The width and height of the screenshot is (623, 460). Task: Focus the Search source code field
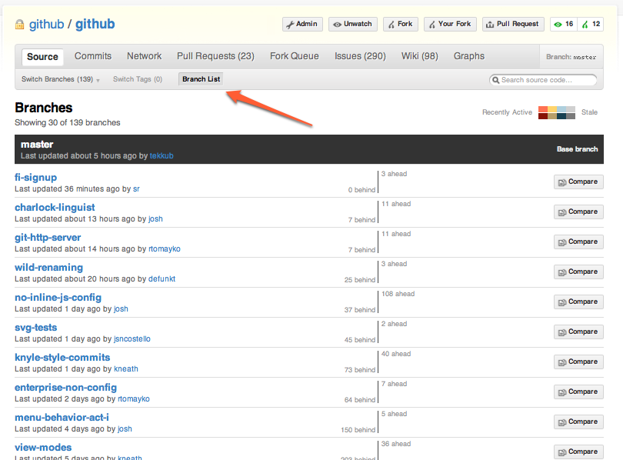point(543,80)
